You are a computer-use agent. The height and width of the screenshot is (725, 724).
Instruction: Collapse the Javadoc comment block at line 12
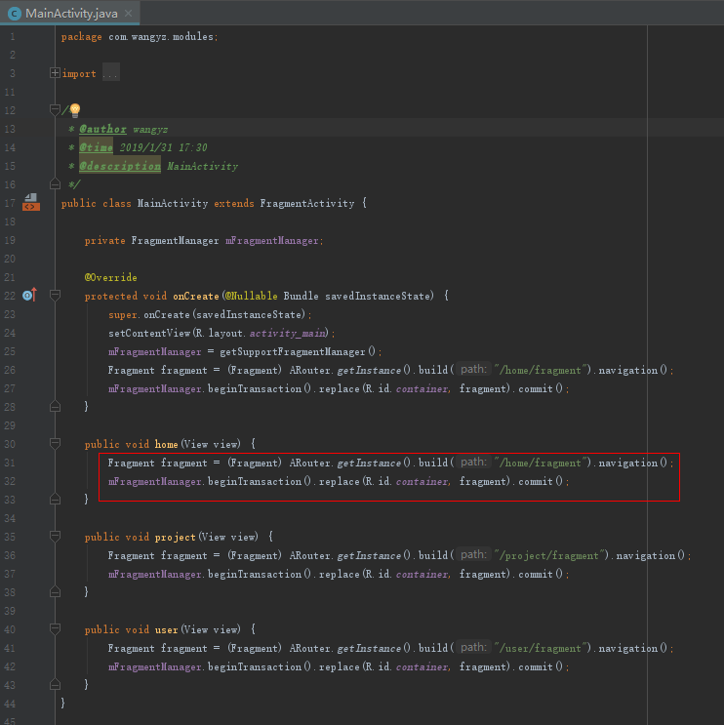point(56,110)
